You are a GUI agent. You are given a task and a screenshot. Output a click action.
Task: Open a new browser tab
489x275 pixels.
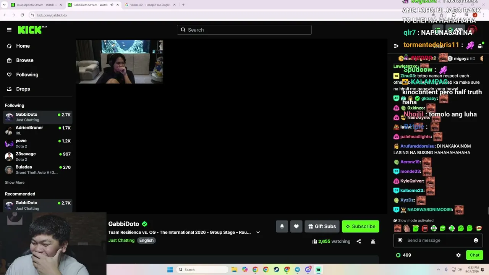click(x=183, y=5)
